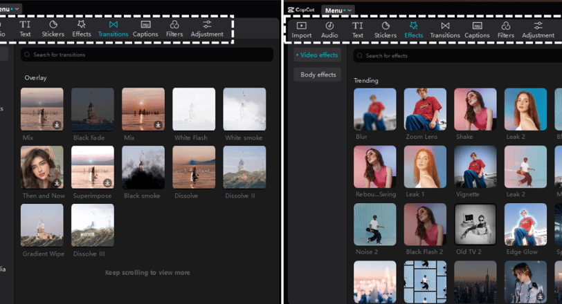Open Adjustment tab in the transitions window

(x=207, y=29)
